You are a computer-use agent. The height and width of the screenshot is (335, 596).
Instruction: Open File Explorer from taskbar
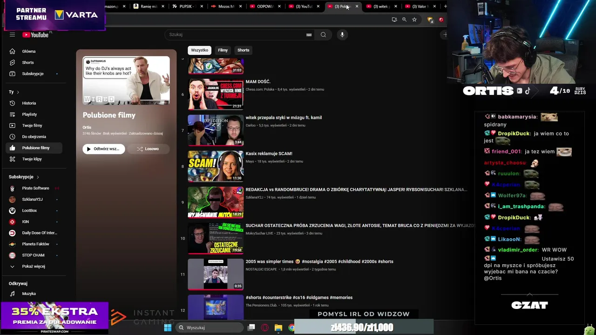278,328
